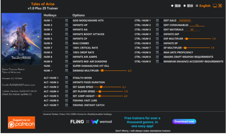Click the 'v1.0 Plus 29 Trainer' text
226x134 pixels.
43,8
